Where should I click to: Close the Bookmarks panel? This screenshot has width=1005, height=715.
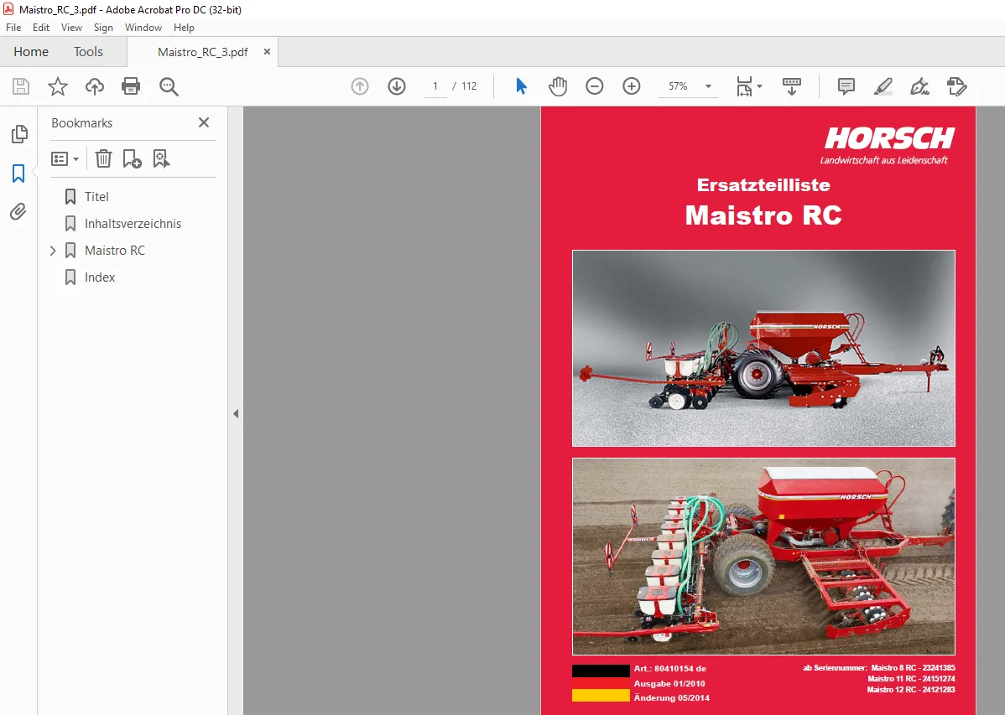204,122
